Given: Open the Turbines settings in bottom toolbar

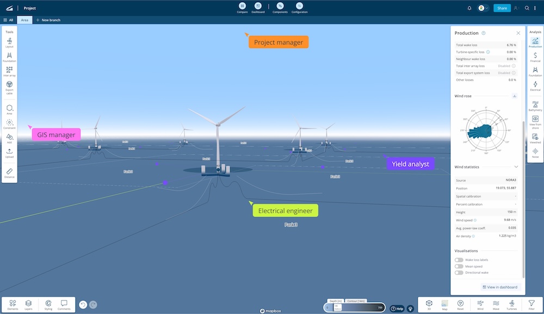Looking at the screenshot, I should [x=512, y=305].
